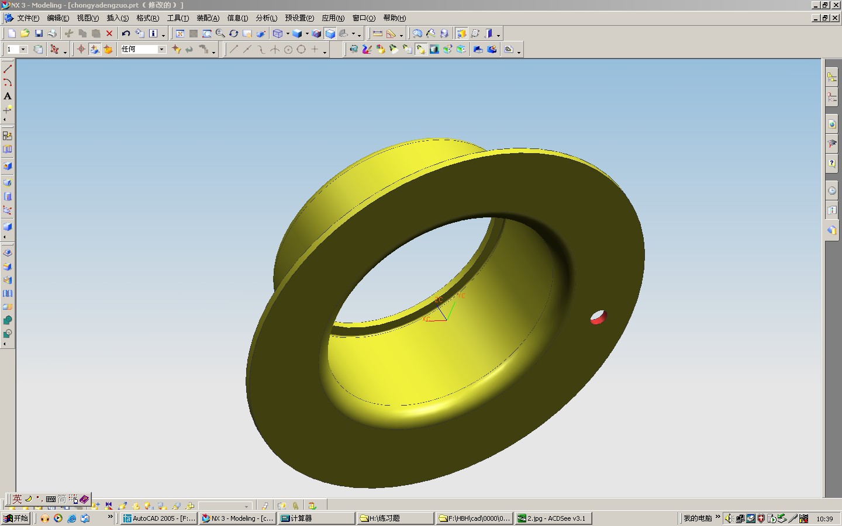The width and height of the screenshot is (842, 526).
Task: Open the 格式(R) menu
Action: (x=147, y=18)
